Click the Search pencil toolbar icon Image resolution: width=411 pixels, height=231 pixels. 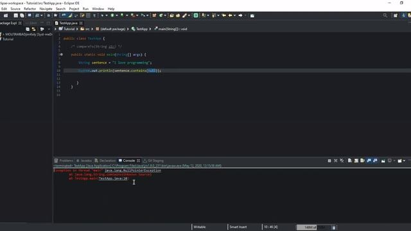[x=184, y=15]
